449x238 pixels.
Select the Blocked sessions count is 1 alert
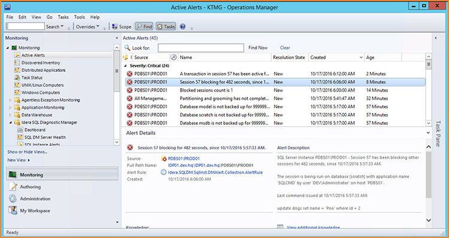tap(275, 90)
